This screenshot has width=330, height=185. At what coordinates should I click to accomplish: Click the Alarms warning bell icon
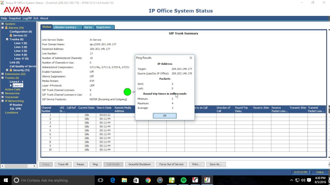6,28
